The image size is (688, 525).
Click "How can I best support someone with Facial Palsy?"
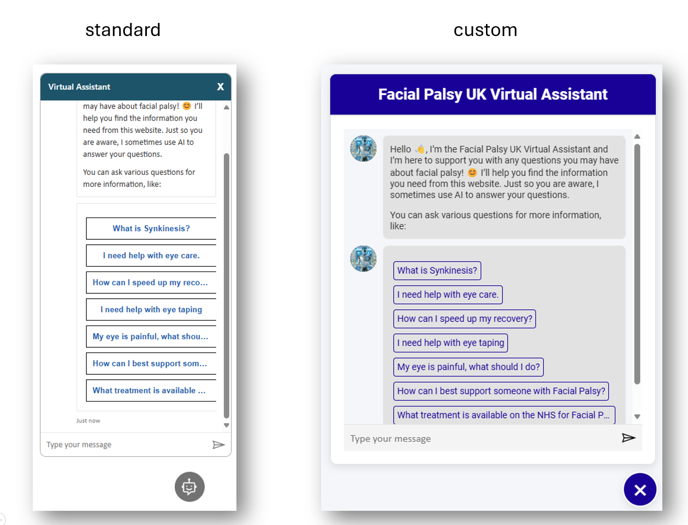[x=501, y=391]
